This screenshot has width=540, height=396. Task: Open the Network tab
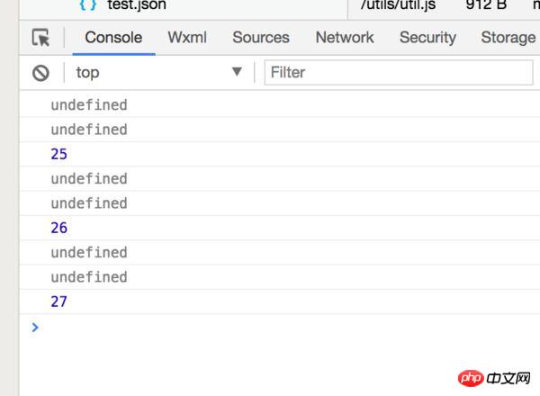point(345,37)
